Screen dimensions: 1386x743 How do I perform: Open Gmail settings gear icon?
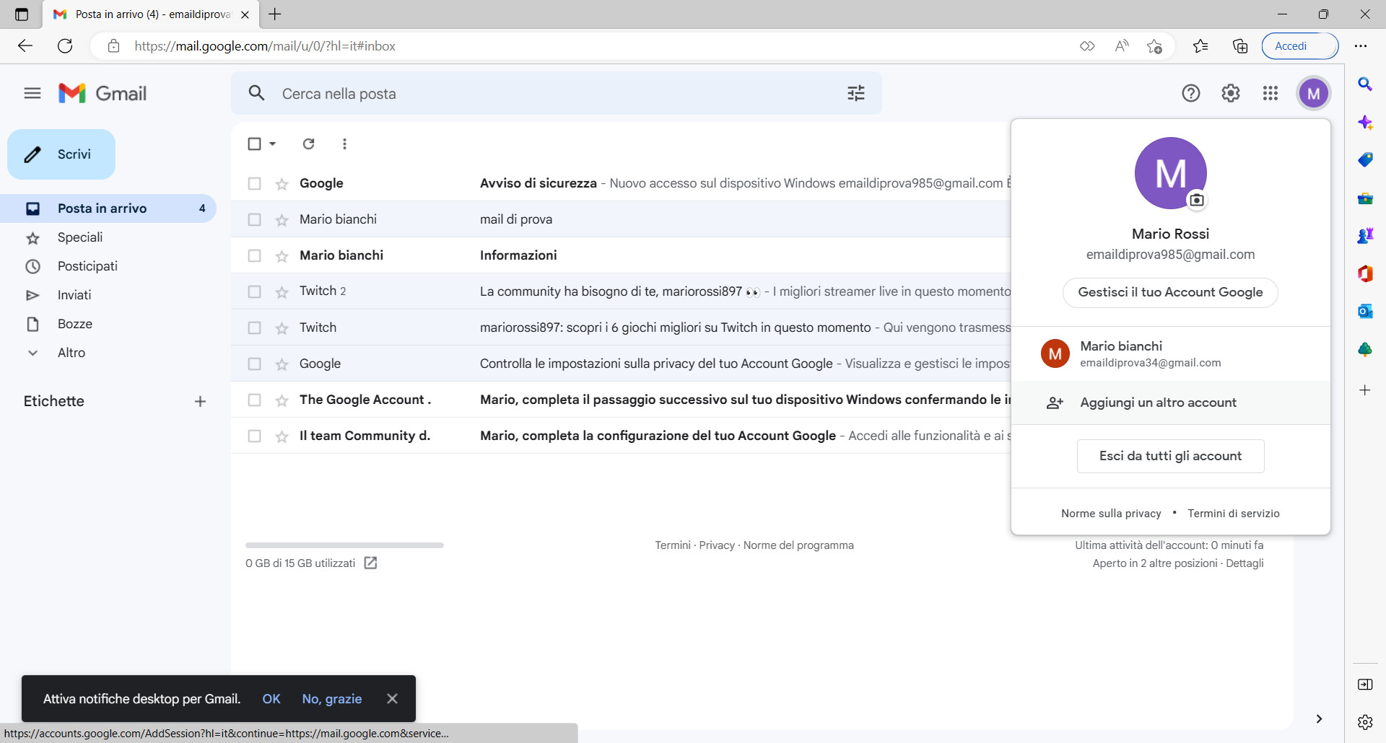[x=1231, y=93]
